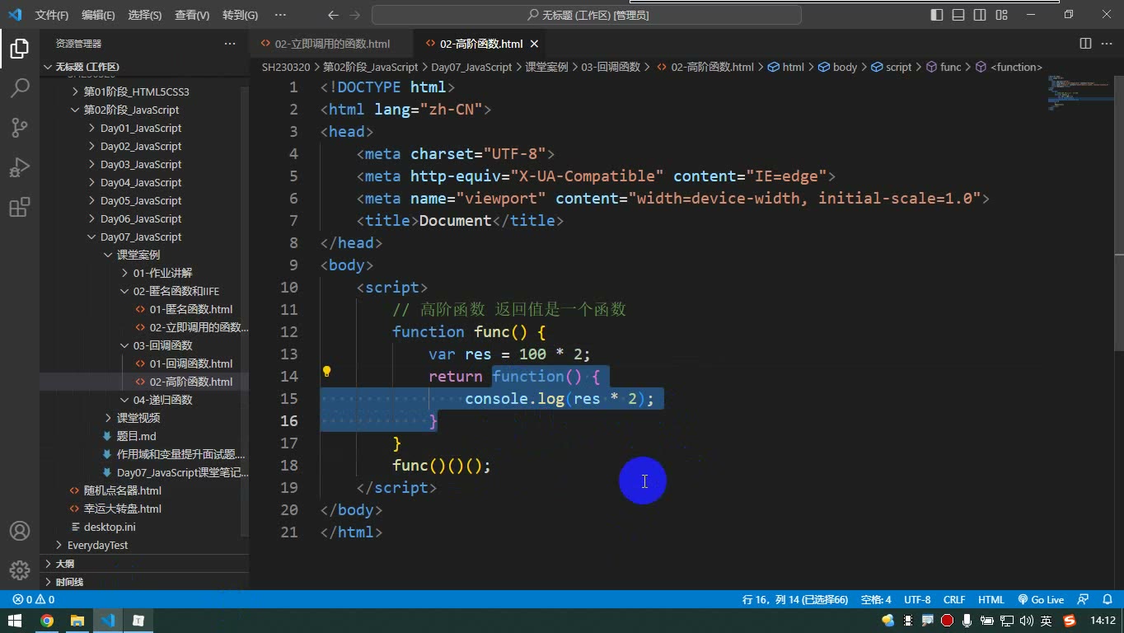The width and height of the screenshot is (1124, 633).
Task: Go back with the navigation arrow
Action: (x=332, y=15)
